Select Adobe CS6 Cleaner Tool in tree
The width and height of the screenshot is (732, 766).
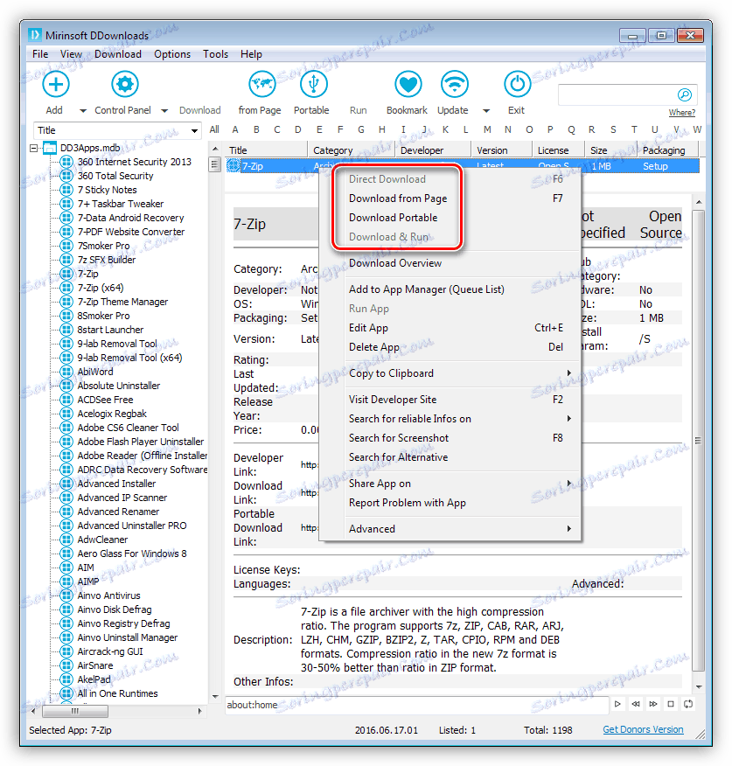(x=128, y=428)
